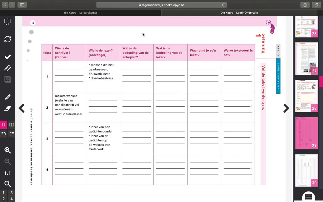The image size is (323, 202).
Task: Click 'lezer van een gedichtenbundel' text
Action: [x=101, y=129]
